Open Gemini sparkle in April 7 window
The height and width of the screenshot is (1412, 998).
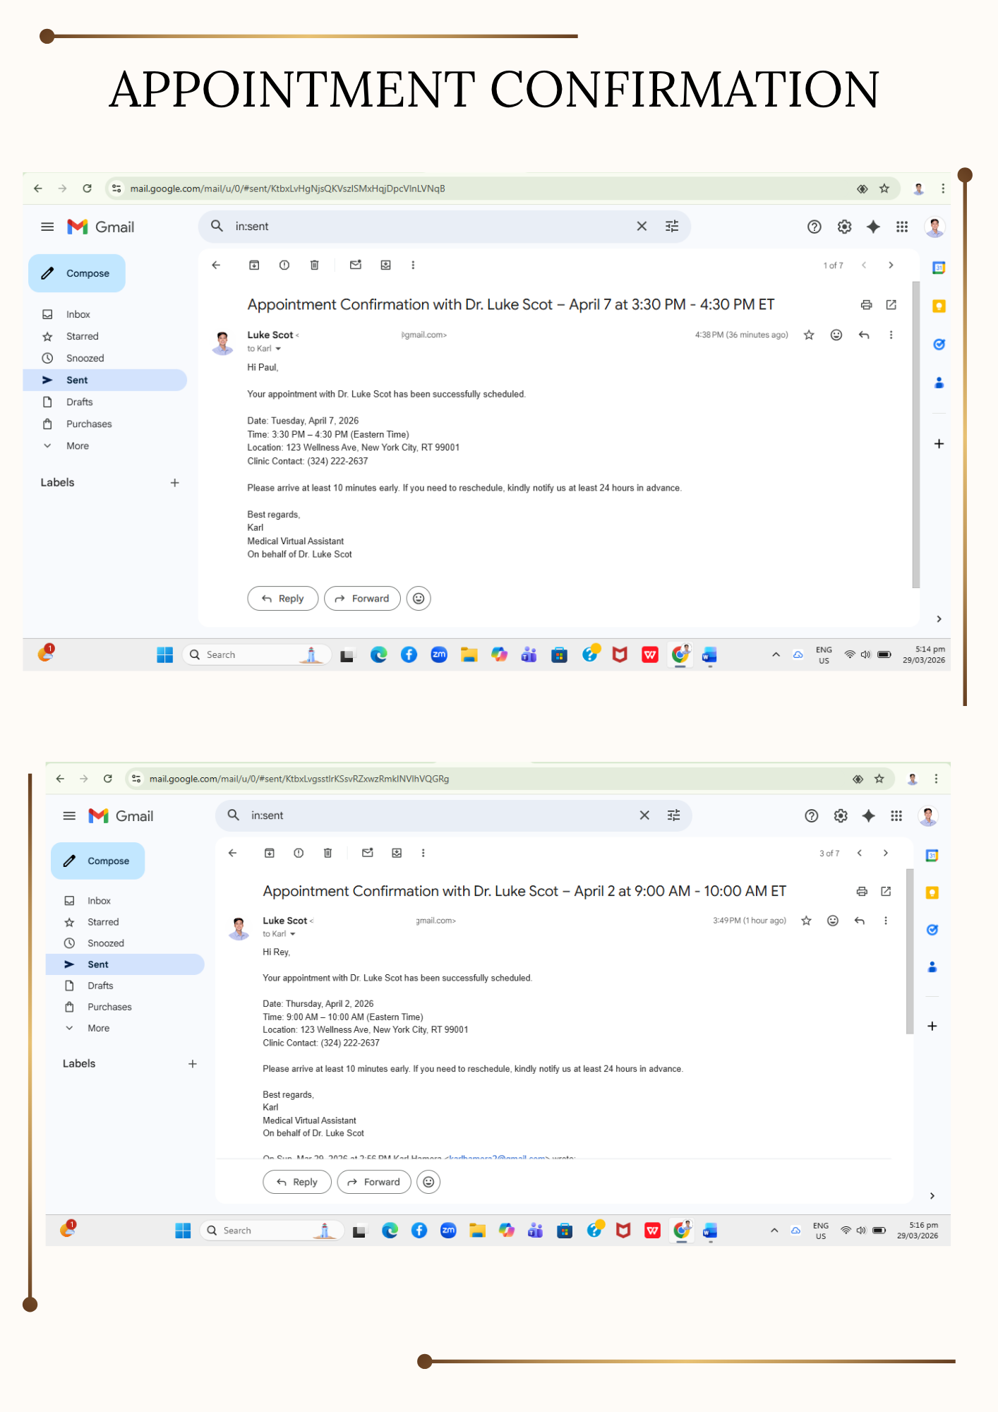tap(873, 227)
